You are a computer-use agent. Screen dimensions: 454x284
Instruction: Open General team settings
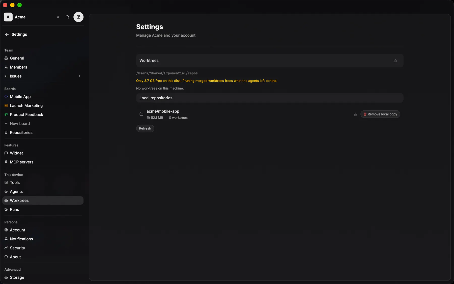[43, 58]
